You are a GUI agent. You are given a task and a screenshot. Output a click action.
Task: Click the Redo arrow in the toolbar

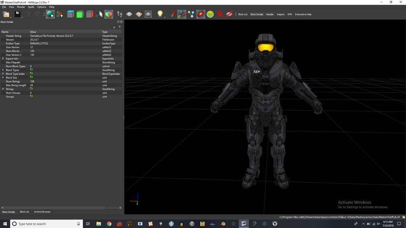tap(37, 14)
